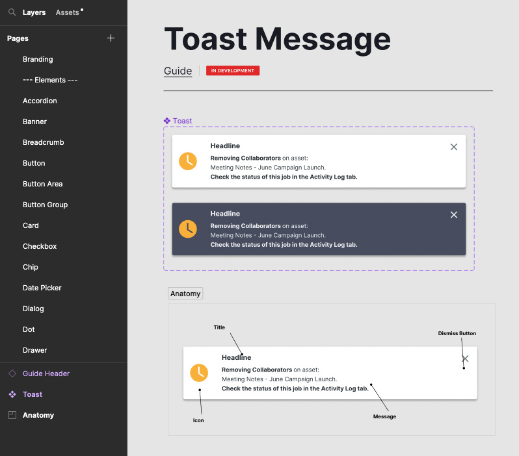
Task: Click the Message annotation label
Action: [x=384, y=416]
